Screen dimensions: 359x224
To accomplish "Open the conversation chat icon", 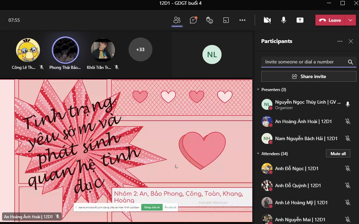I will [x=193, y=20].
